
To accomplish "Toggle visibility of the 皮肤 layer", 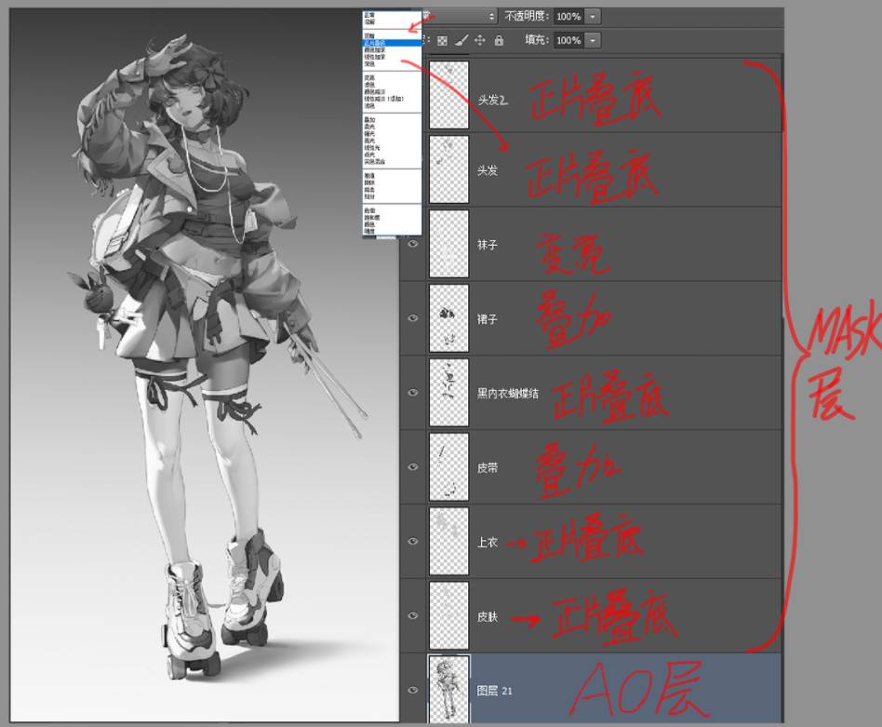I will [413, 616].
